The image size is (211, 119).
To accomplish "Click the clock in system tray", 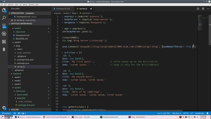I will [203, 117].
